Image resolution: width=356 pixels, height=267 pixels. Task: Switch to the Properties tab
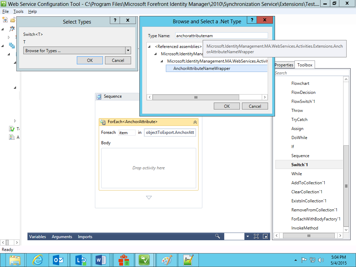(284, 65)
